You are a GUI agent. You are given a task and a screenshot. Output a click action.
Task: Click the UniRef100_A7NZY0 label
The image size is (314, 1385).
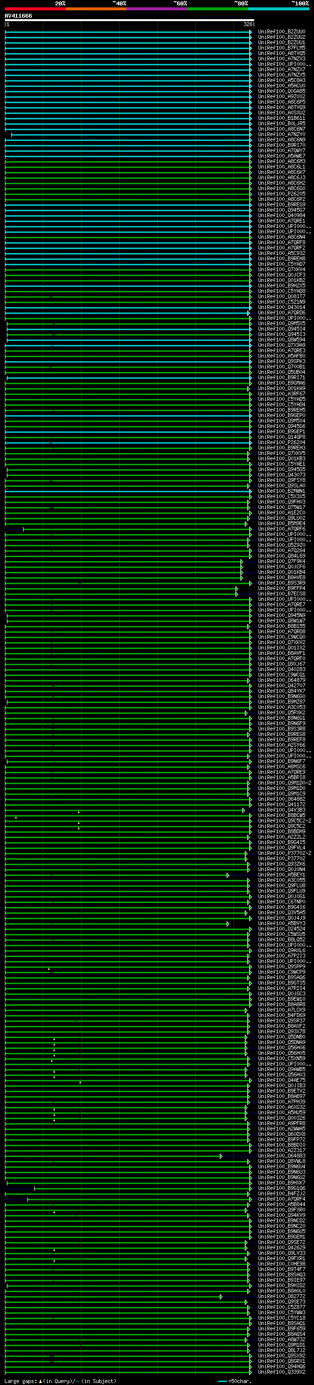click(282, 135)
